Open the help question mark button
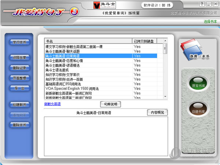220x165 pixels. (202, 4)
